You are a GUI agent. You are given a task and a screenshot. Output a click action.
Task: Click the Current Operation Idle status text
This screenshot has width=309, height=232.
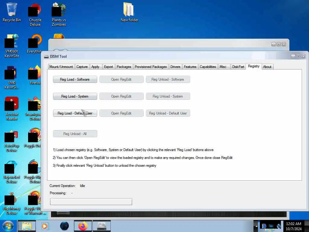82,186
